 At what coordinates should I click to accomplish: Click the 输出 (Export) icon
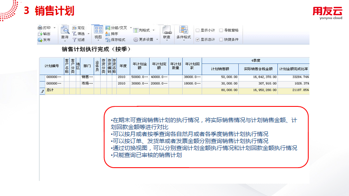(x=40, y=34)
